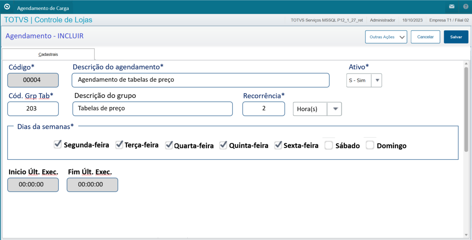
Task: Select the Cadastrais tab
Action: click(x=48, y=54)
